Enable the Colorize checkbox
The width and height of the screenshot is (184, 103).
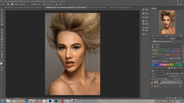tap(160, 61)
